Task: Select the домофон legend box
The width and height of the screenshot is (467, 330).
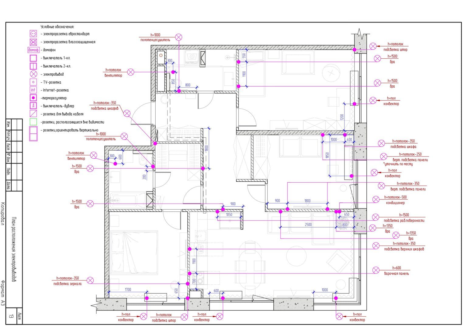Action: click(33, 50)
